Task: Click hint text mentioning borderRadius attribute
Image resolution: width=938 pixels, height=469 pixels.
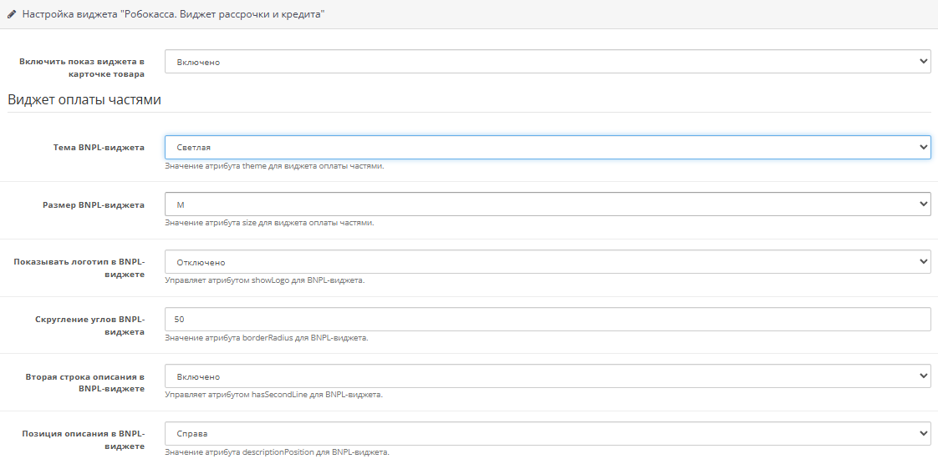Action: click(266, 337)
